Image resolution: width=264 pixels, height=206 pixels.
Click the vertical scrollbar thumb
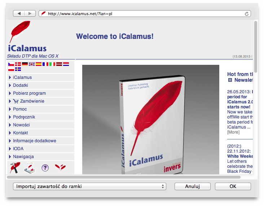[x=256, y=47]
